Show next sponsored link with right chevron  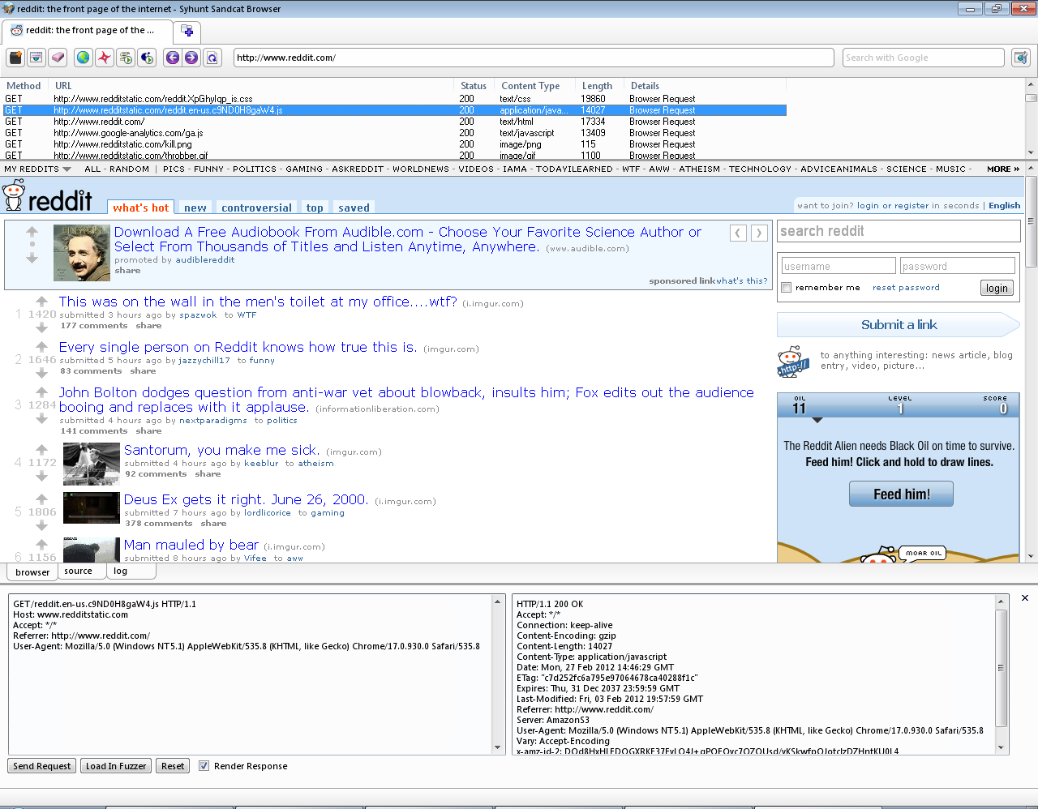pos(758,233)
